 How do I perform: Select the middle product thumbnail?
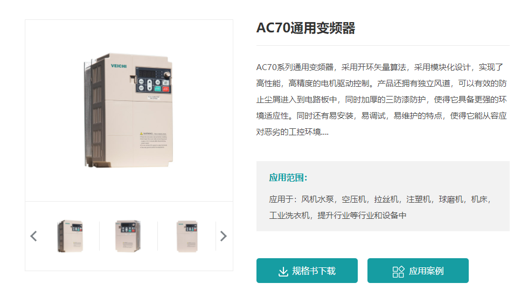[x=128, y=236]
